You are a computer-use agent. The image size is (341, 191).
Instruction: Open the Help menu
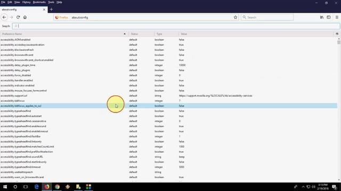[59, 2]
